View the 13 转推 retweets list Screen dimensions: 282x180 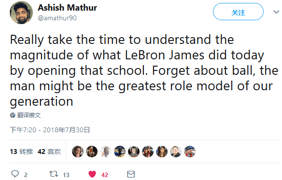click(x=21, y=152)
